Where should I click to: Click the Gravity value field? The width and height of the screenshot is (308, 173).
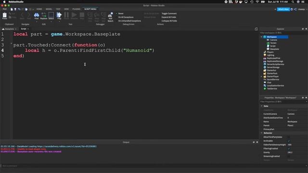pyautogui.click(x=297, y=152)
